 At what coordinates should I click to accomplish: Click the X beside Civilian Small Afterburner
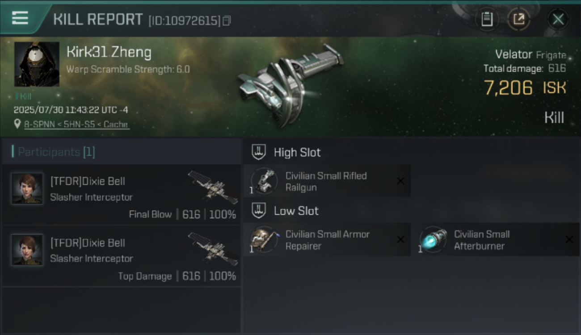point(569,239)
